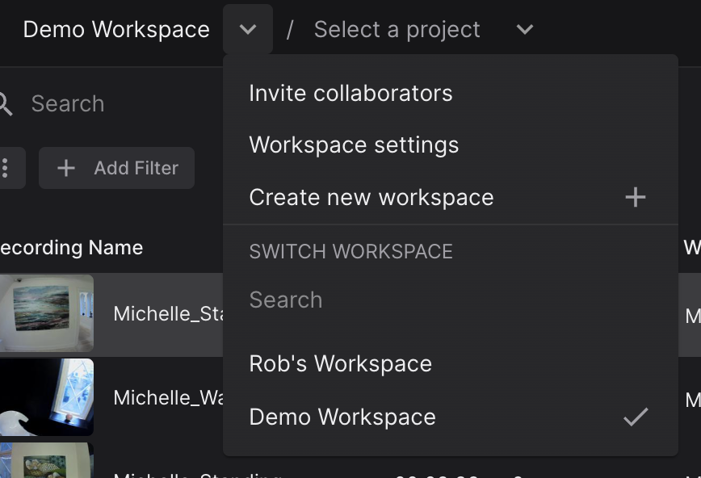Click the plus icon beside Create new workspace
701x478 pixels.
(x=636, y=197)
